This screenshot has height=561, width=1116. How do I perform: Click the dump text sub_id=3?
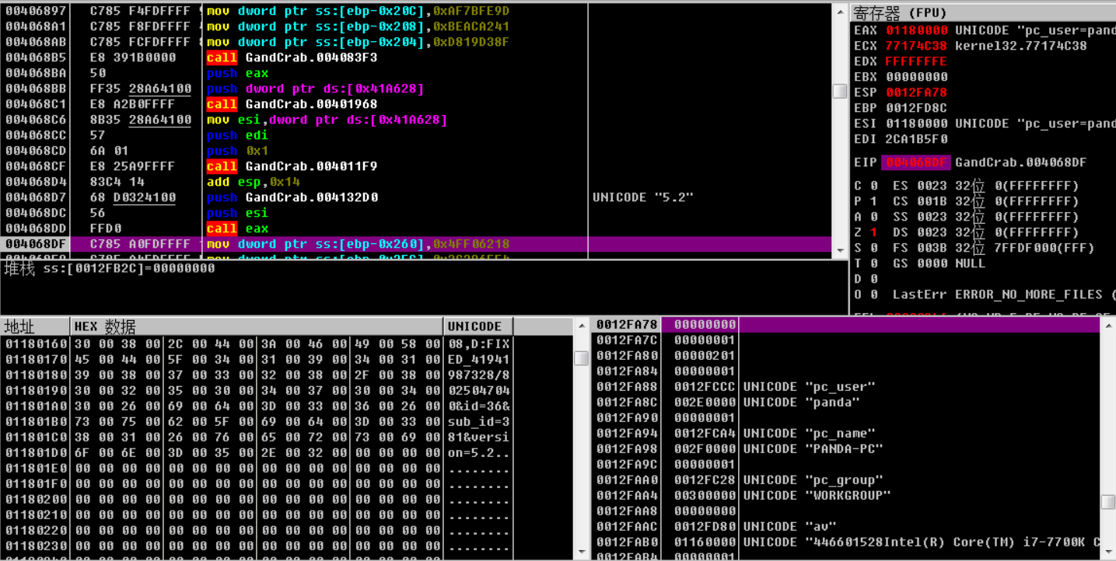click(x=479, y=421)
